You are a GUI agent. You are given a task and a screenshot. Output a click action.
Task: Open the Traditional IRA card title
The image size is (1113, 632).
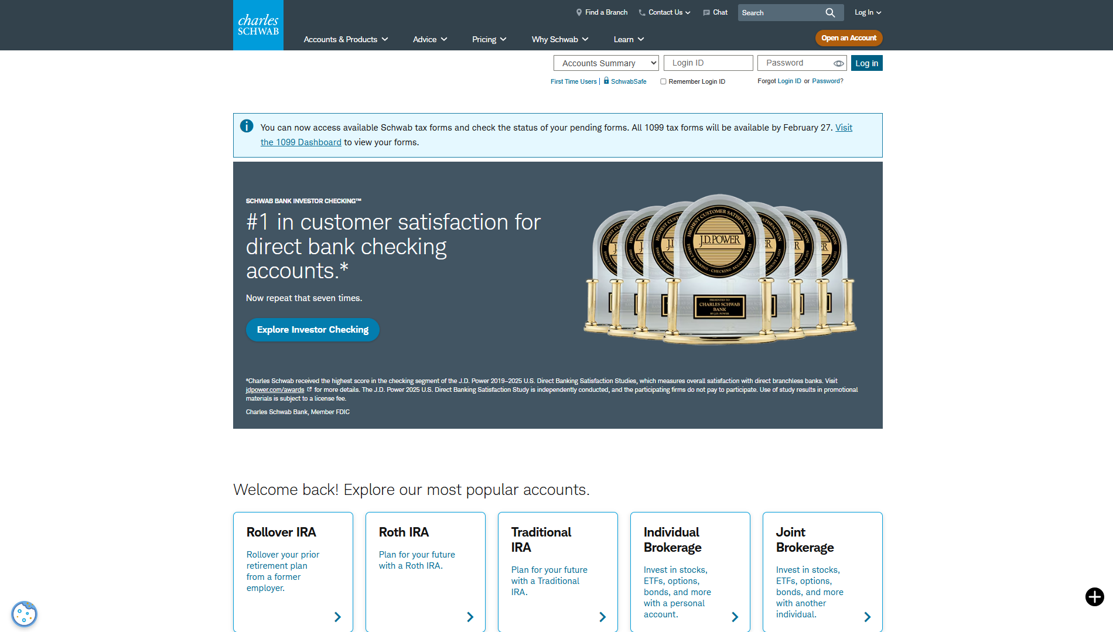click(x=541, y=540)
